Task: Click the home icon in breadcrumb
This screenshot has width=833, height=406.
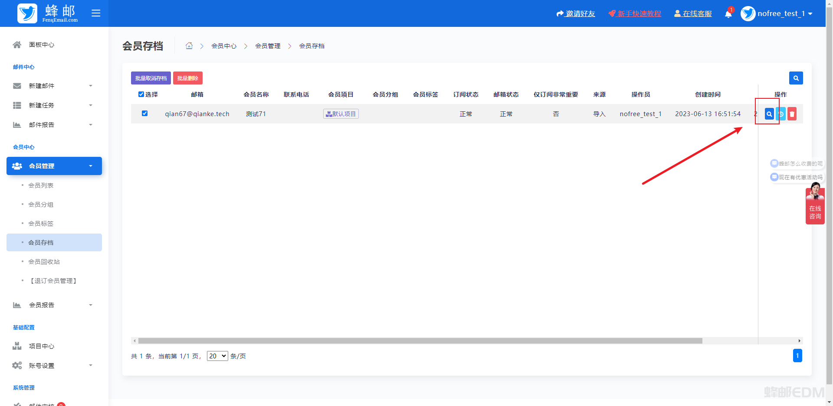Action: pyautogui.click(x=189, y=45)
